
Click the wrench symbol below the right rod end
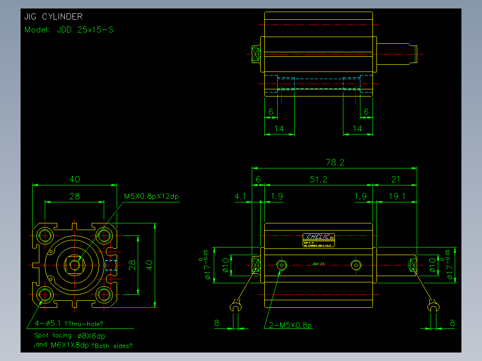[x=433, y=306]
